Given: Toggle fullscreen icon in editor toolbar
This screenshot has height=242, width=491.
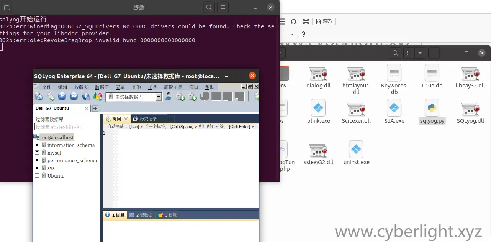Looking at the screenshot, I should coord(306,21).
